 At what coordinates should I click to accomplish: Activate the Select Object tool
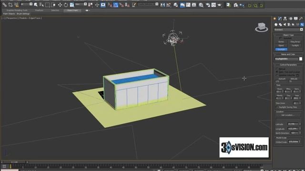click(36, 5)
